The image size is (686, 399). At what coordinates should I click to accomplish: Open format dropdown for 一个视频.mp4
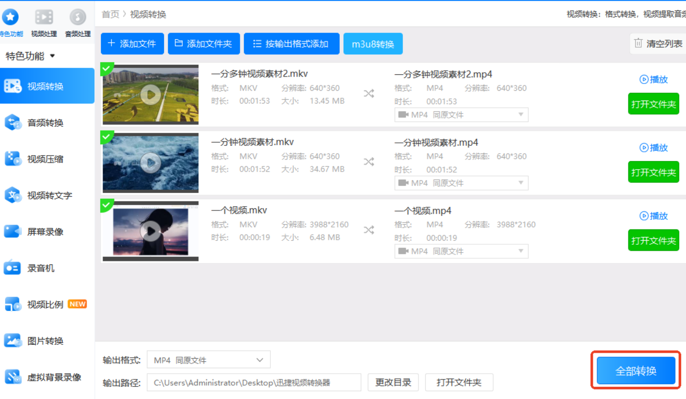(461, 251)
